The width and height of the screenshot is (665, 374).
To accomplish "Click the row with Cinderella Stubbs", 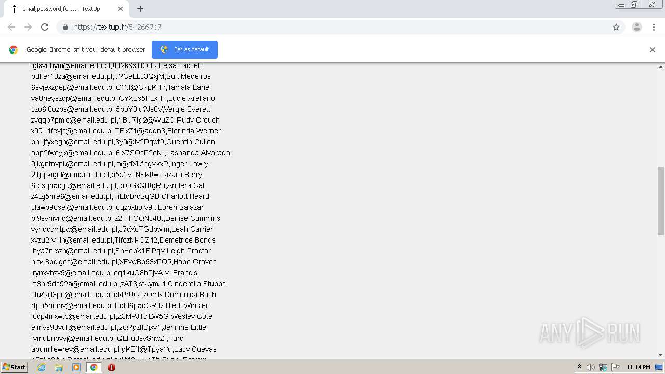I will (x=128, y=284).
